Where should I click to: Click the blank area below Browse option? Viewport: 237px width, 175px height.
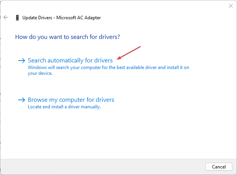[118, 133]
